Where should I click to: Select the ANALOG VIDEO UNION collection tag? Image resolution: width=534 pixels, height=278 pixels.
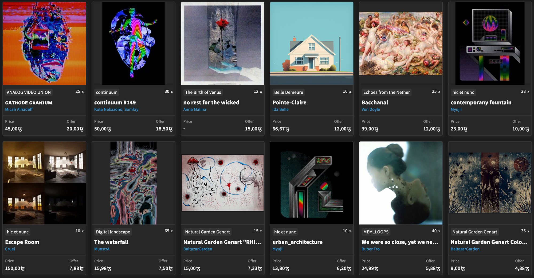29,92
